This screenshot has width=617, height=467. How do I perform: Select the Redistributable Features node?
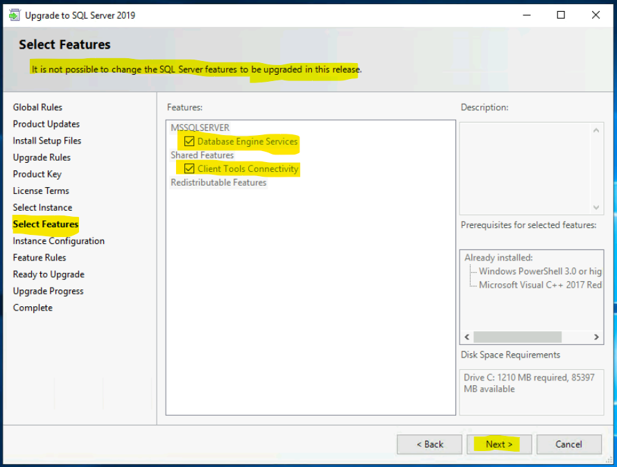point(218,182)
